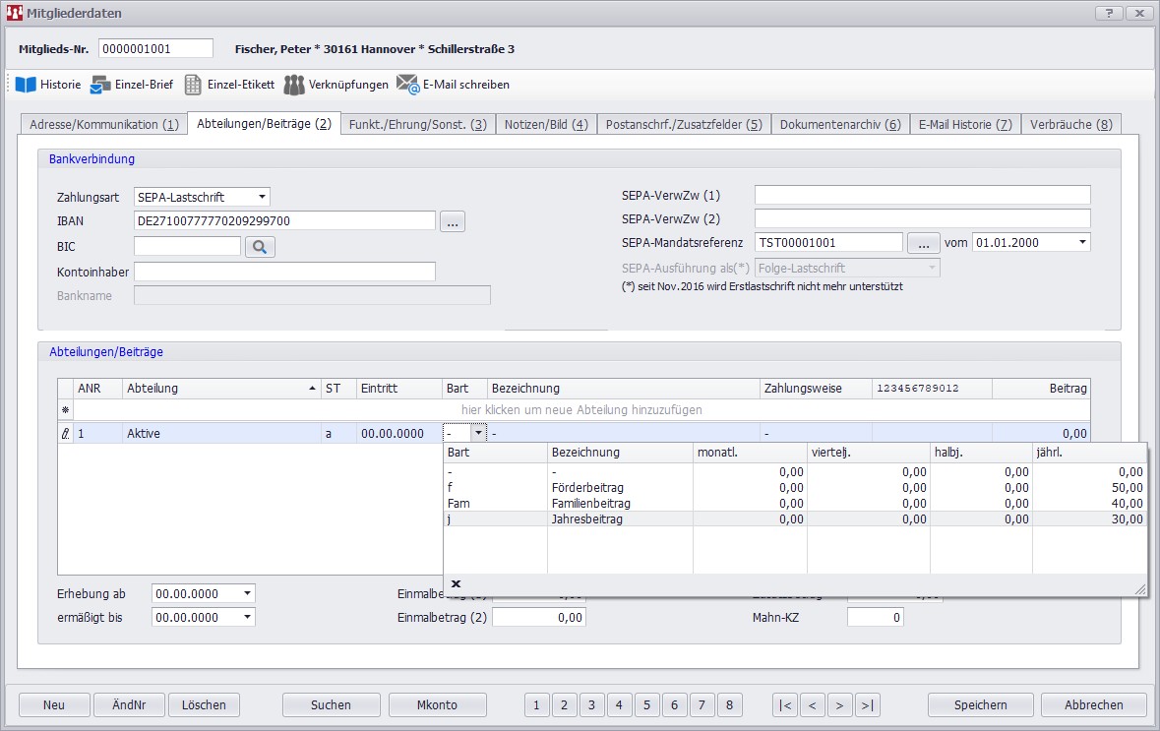This screenshot has width=1160, height=731.
Task: Switch to the Adresse/Kommunikation tab
Action: (103, 124)
